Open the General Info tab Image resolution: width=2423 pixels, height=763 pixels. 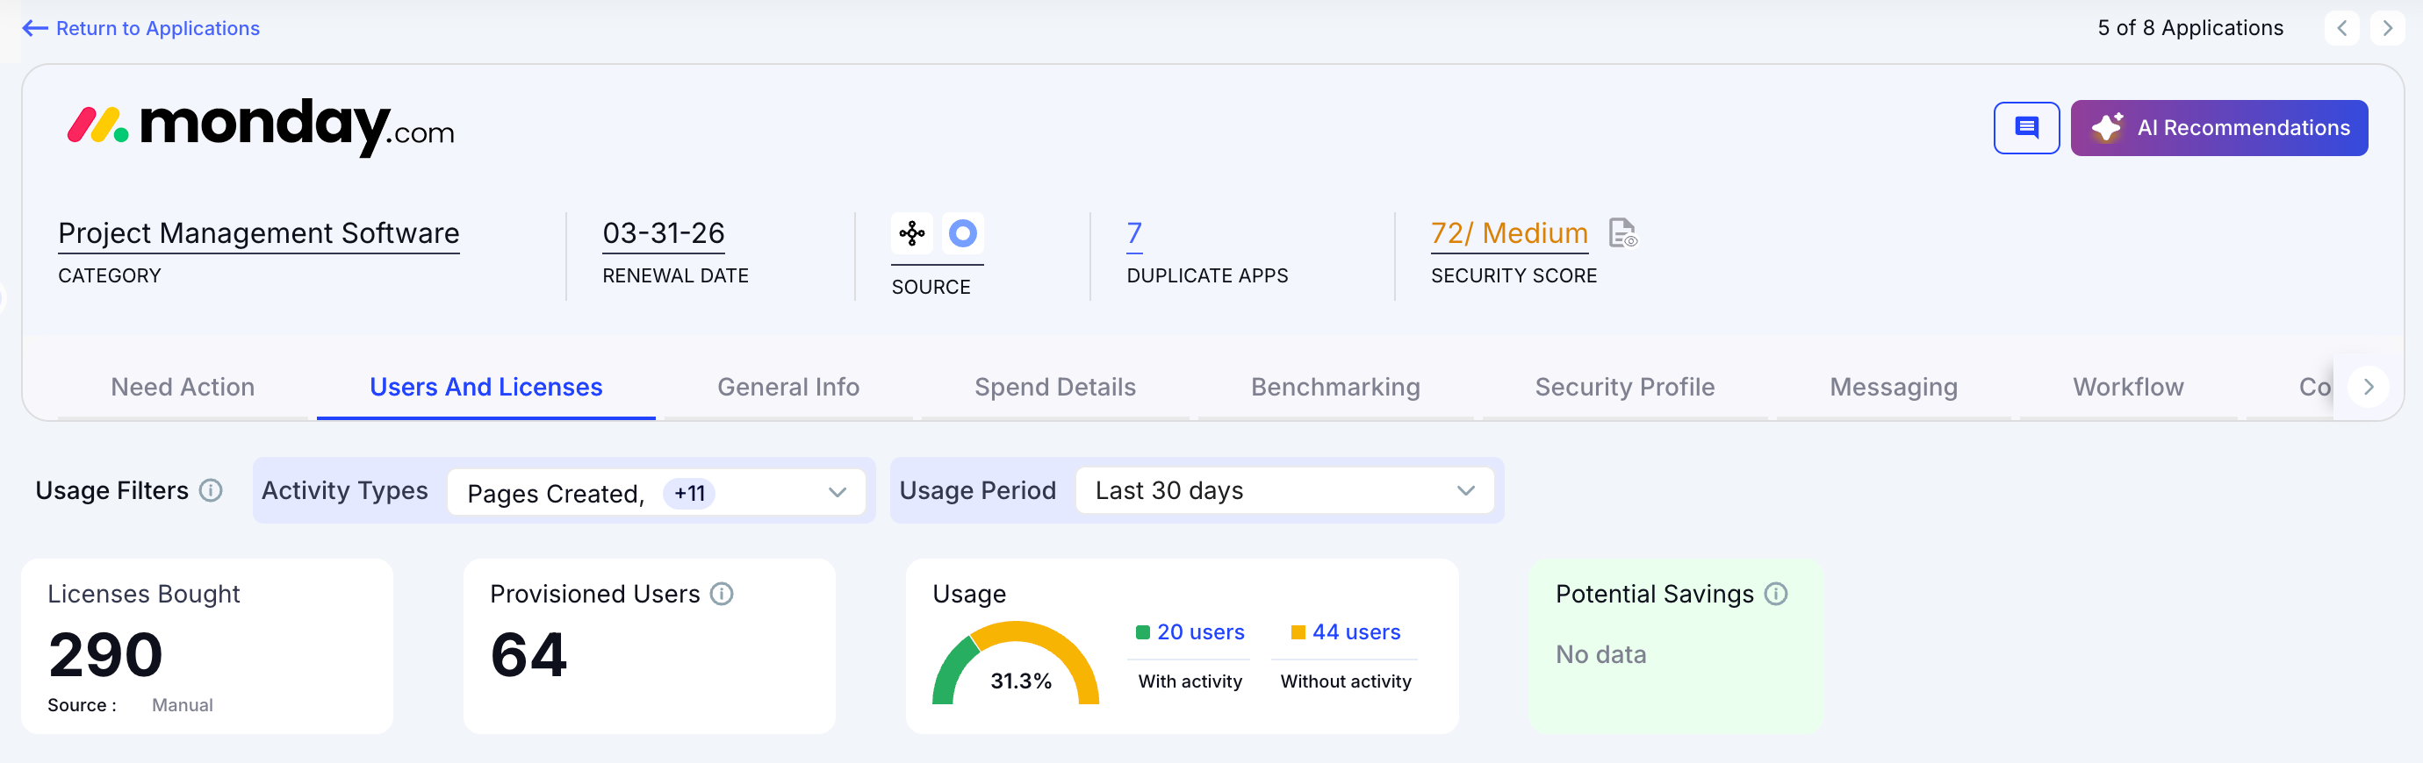(x=788, y=387)
